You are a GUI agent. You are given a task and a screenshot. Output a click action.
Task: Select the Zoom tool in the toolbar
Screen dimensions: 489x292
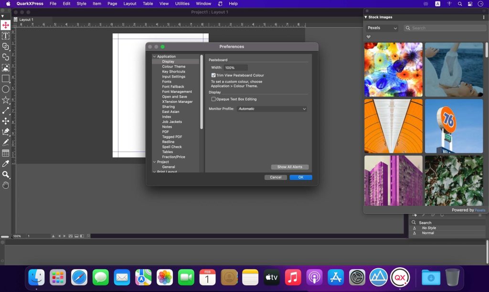(6, 174)
